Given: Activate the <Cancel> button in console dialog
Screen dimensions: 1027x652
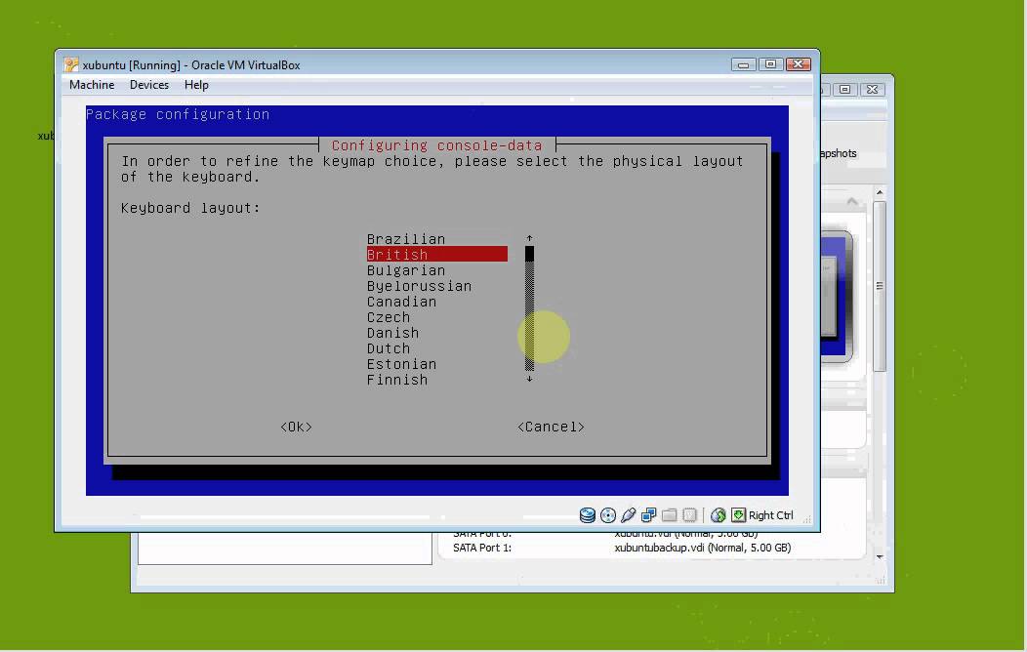Looking at the screenshot, I should point(551,427).
